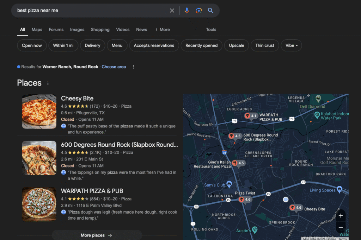Open location results options menu
This screenshot has height=240, width=361.
click(133, 67)
